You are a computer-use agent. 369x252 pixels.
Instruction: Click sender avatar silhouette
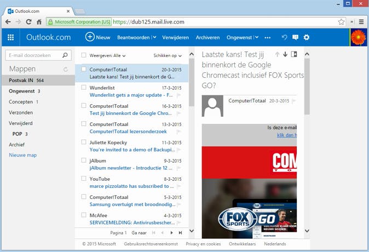tap(212, 106)
